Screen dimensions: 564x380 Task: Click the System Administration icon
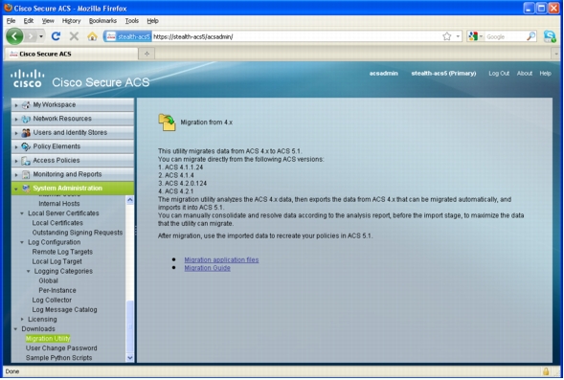pyautogui.click(x=26, y=189)
